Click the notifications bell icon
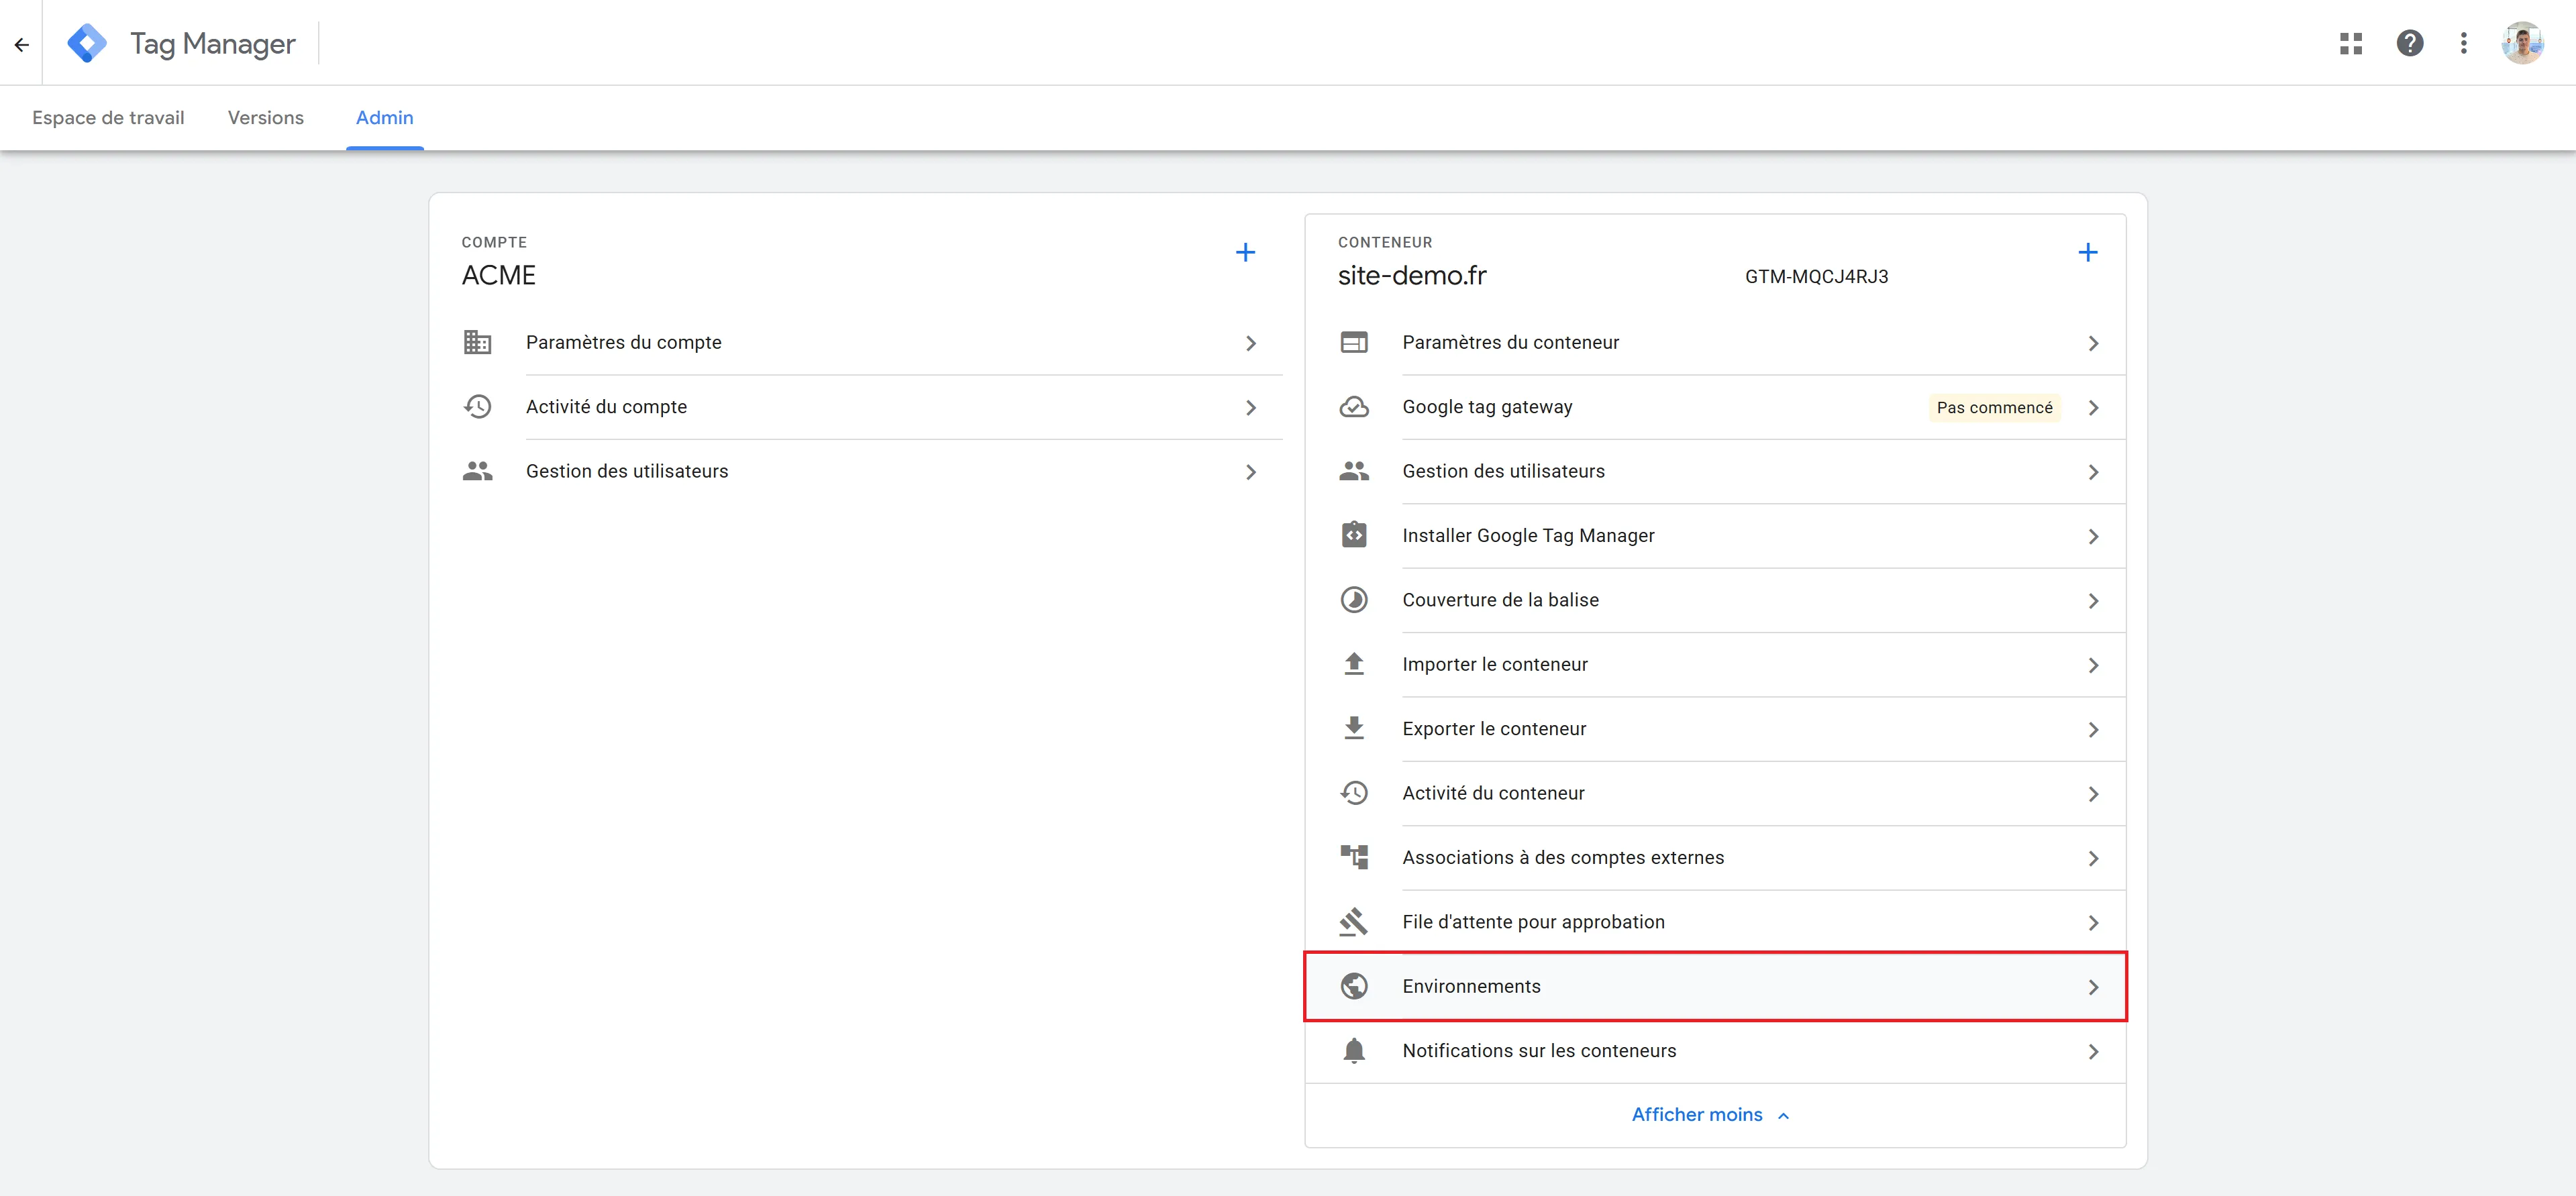The image size is (2576, 1196). pos(1354,1051)
